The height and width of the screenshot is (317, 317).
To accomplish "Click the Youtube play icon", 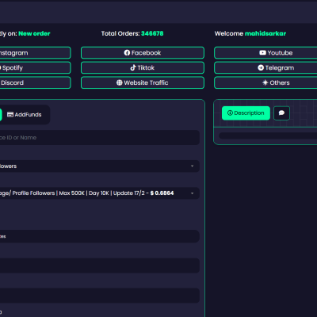I will pyautogui.click(x=262, y=53).
